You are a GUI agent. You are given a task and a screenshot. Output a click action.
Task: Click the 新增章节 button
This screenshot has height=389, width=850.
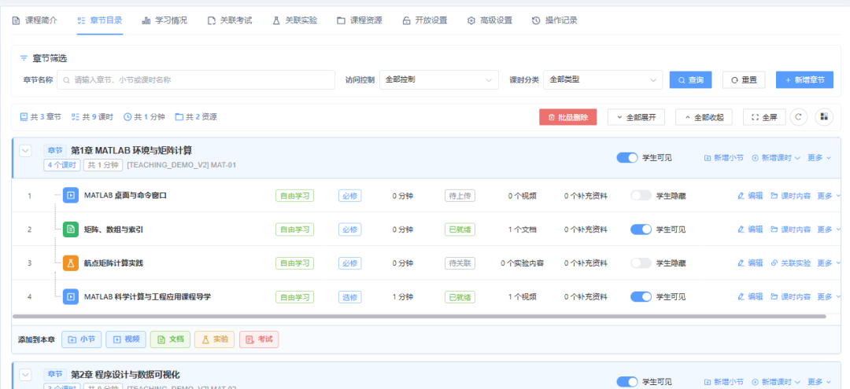[x=804, y=79]
